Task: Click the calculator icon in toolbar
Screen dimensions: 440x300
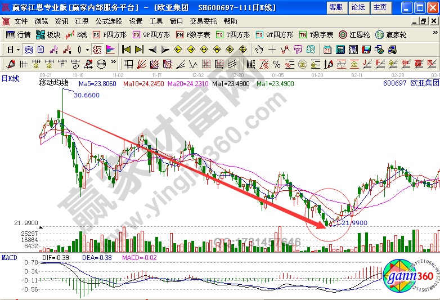Action: point(340,49)
